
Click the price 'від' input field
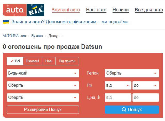point(118,98)
